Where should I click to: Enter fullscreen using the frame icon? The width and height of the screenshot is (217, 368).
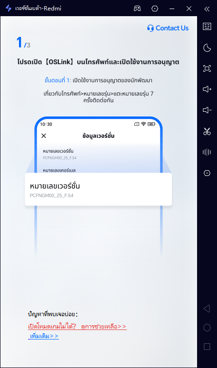pos(207,68)
